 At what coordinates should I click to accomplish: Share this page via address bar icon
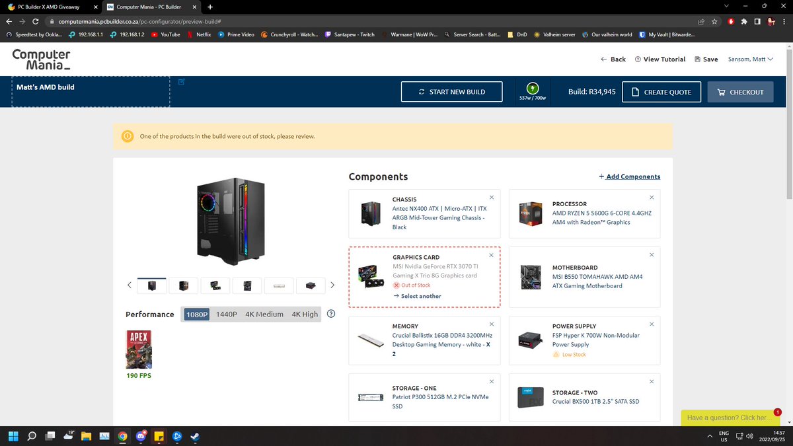pos(701,21)
